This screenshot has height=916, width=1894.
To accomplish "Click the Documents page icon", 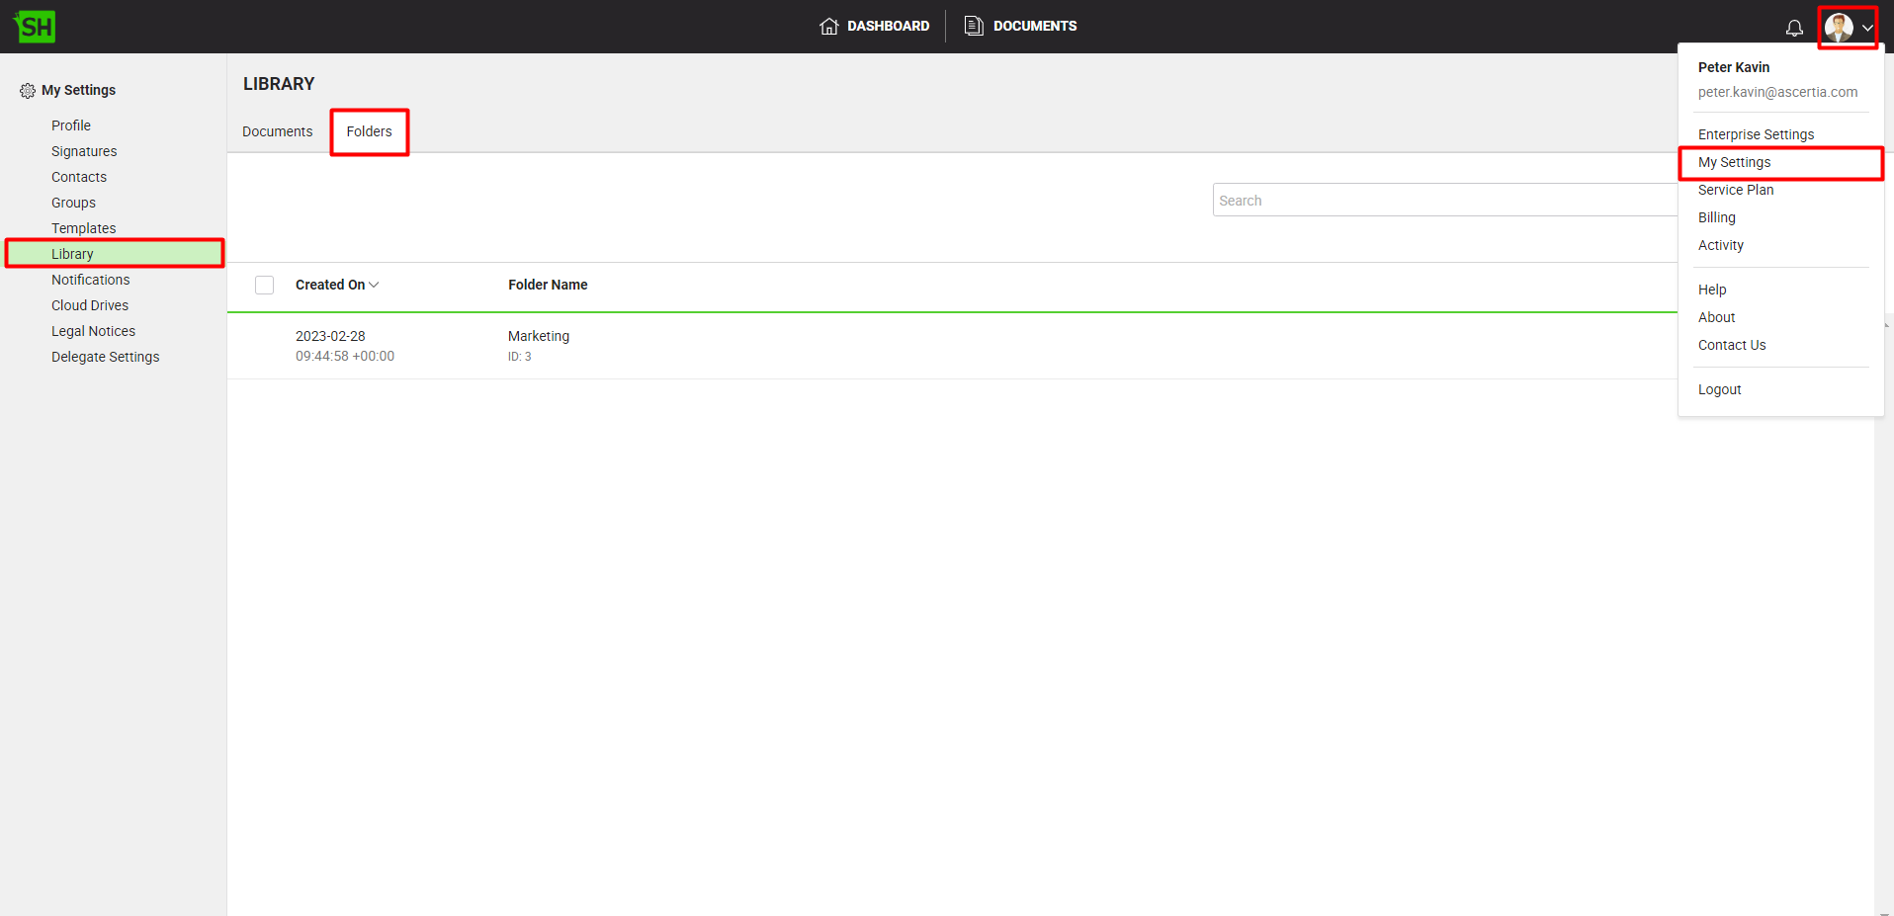I will pos(974,26).
